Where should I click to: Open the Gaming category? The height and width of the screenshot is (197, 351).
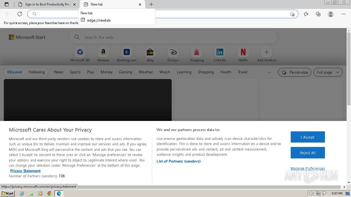tap(126, 72)
